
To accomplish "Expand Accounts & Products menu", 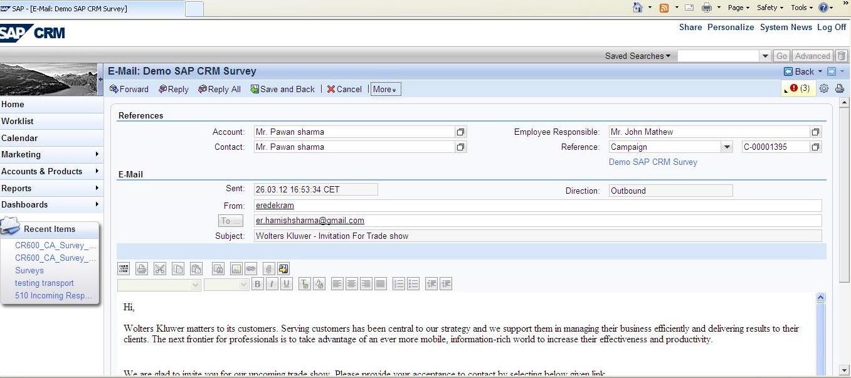I will (x=51, y=171).
